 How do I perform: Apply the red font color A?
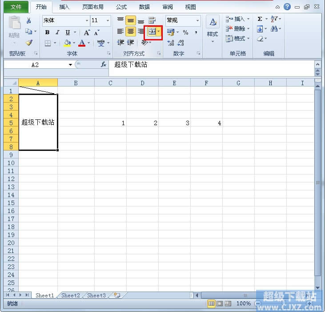pyautogui.click(x=82, y=43)
